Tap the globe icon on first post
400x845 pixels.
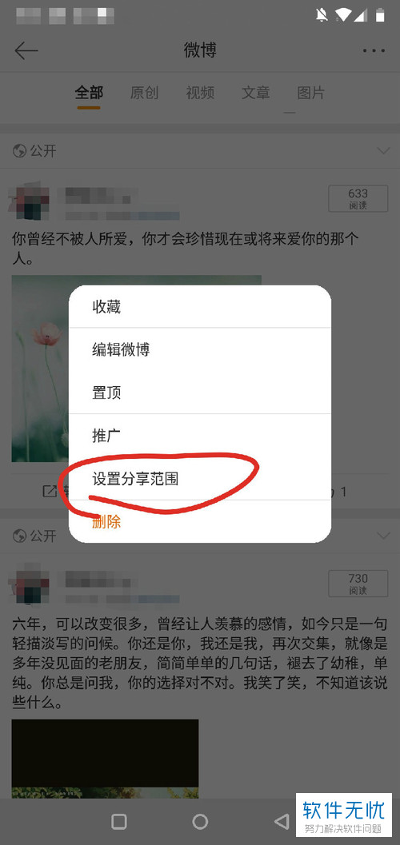[19, 151]
